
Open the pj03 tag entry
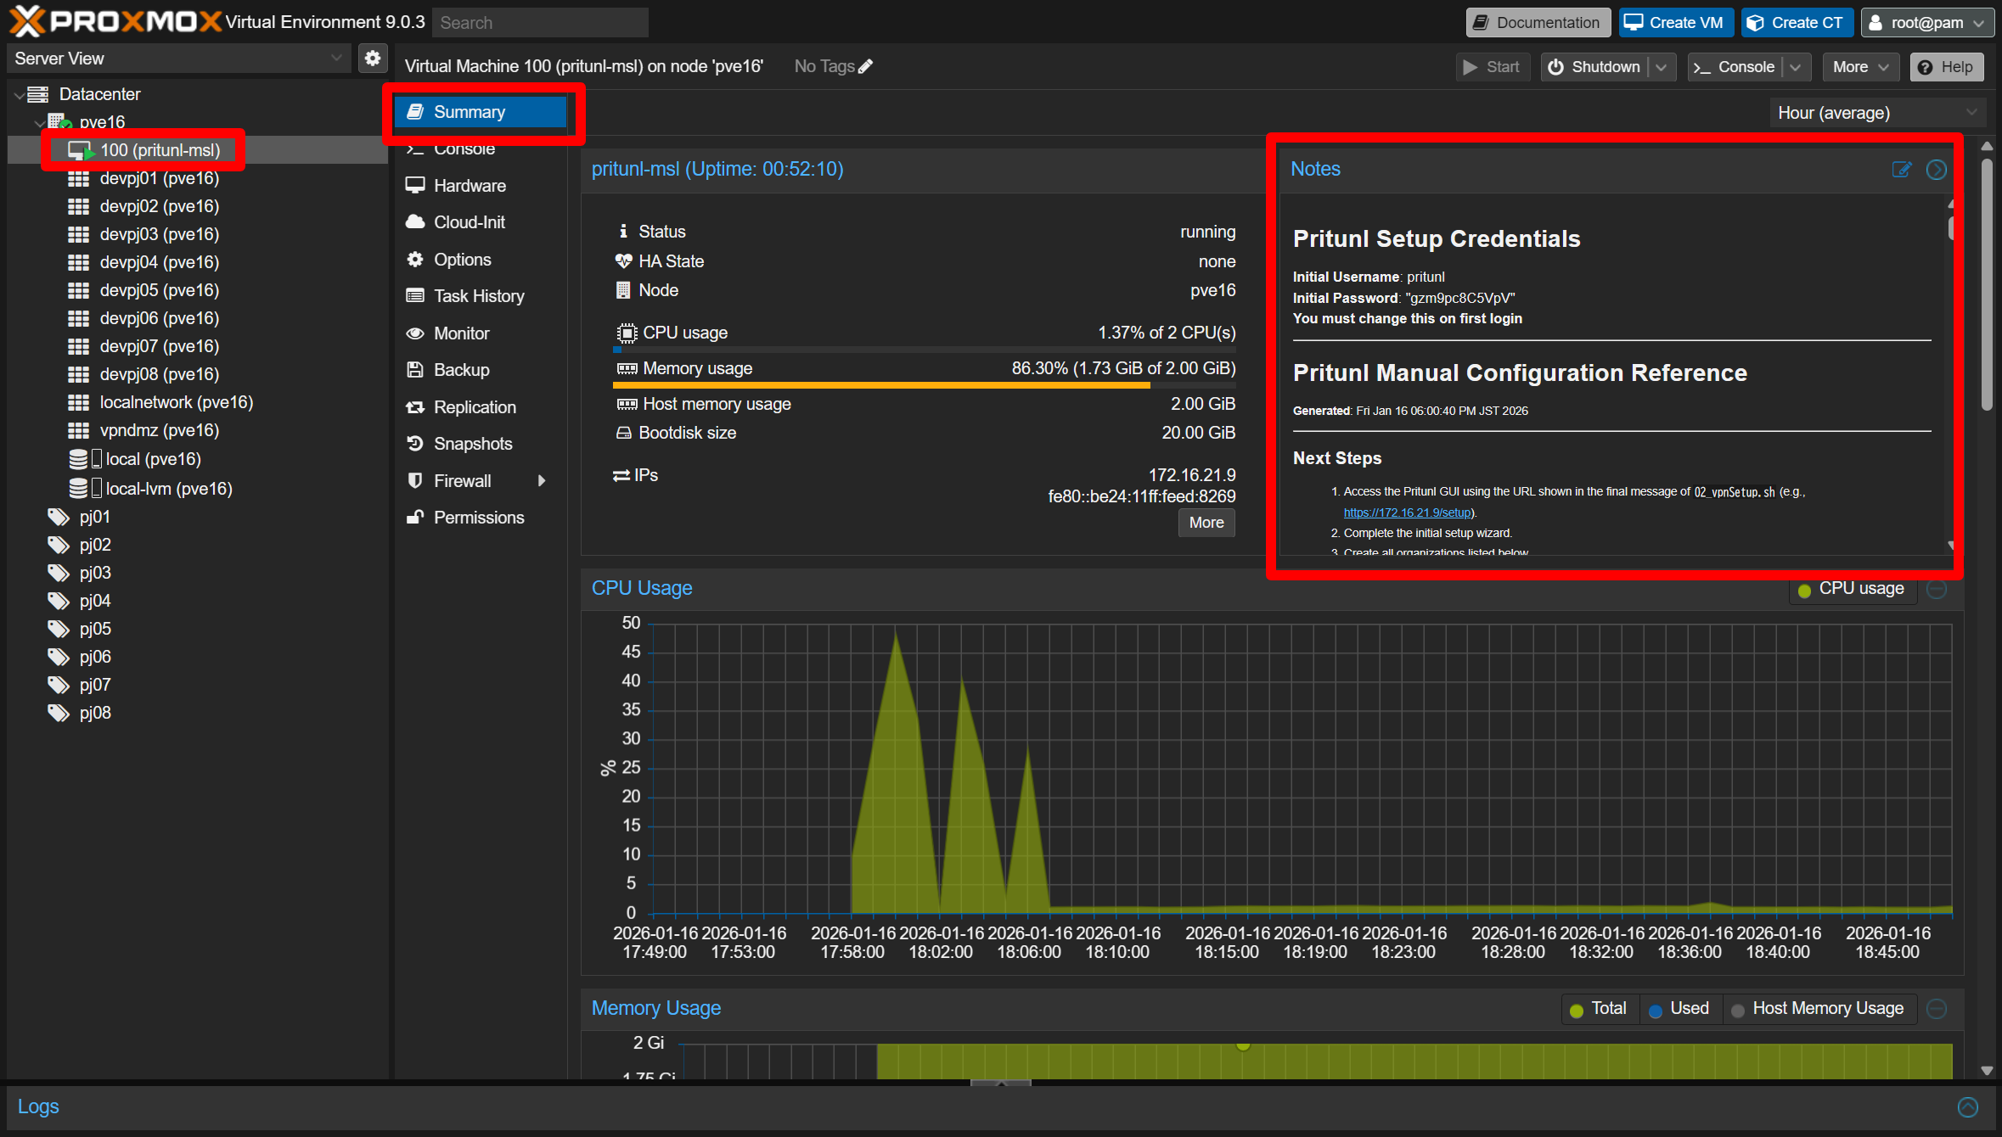95,573
